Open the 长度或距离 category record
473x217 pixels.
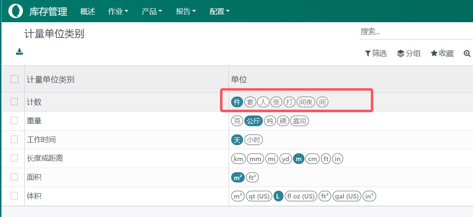pos(44,158)
